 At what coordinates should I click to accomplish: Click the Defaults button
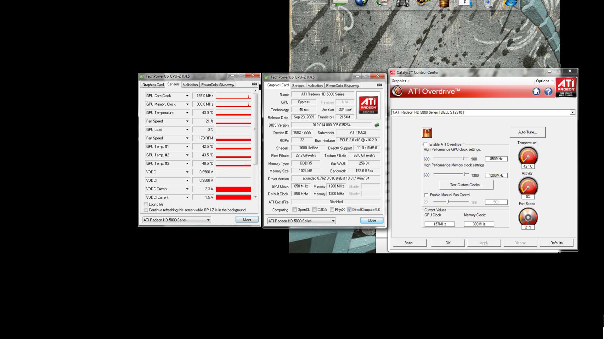click(556, 243)
